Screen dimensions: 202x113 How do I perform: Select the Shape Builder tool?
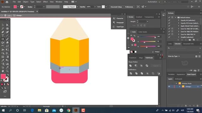point(3,53)
